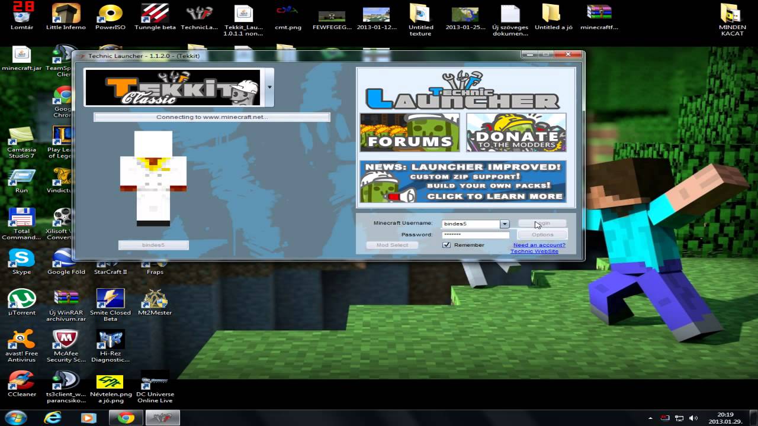Open the Skype desktop shortcut

[x=22, y=262]
